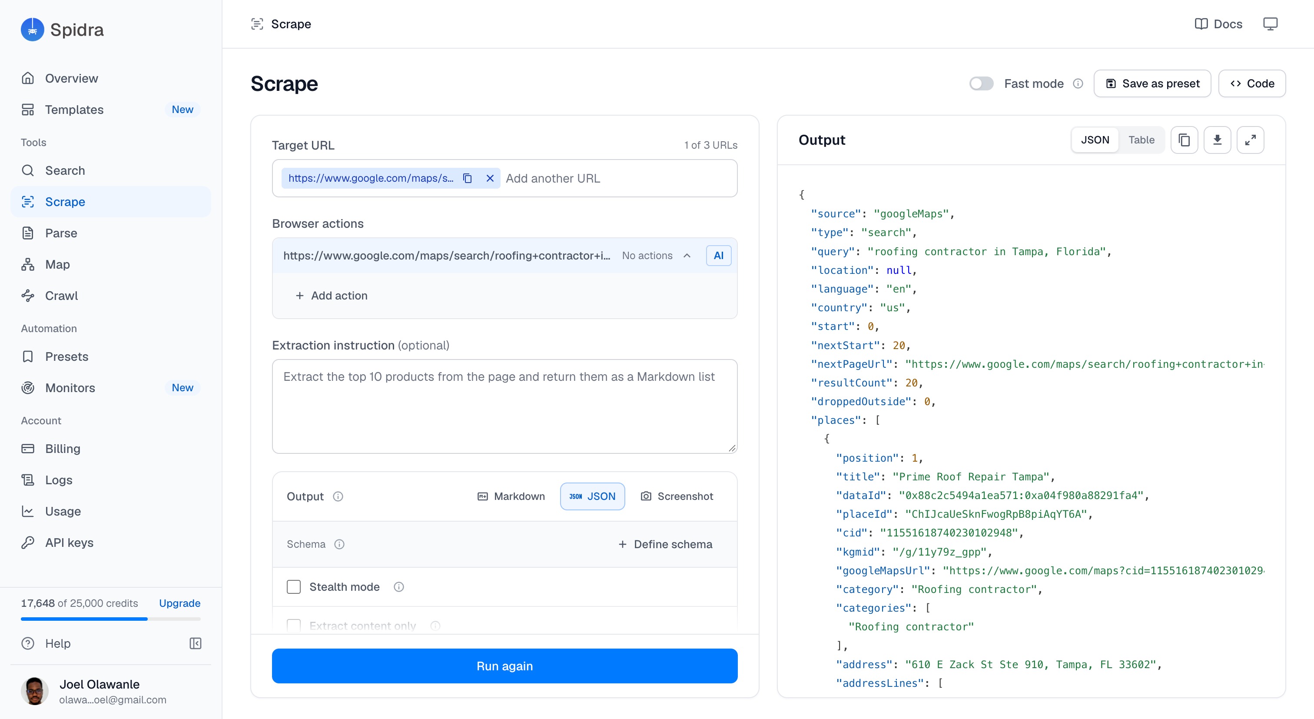Screen dimensions: 1314x719
Task: Open the API keys page
Action: pyautogui.click(x=111, y=543)
